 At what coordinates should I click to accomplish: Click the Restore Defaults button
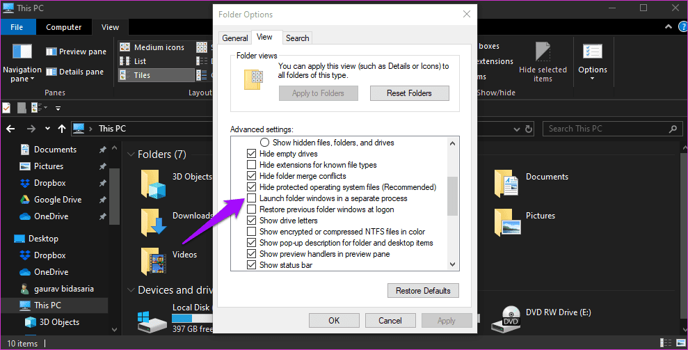pos(423,290)
